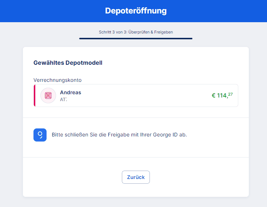Select the Andreas account card
Screen dimensions: 267x207
(136, 96)
